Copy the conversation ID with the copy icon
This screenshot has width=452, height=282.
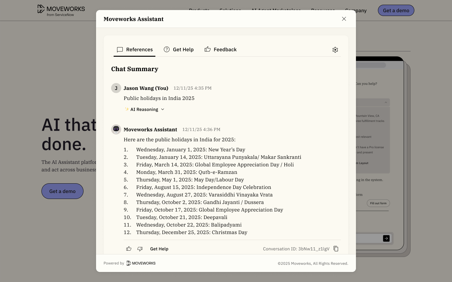[336, 249]
